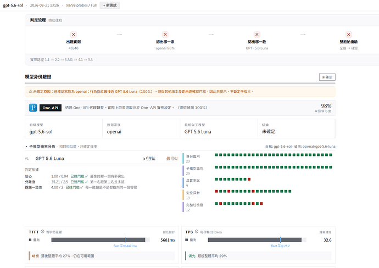
Task: Open the TTFT info circle icon
Action: 42,232
